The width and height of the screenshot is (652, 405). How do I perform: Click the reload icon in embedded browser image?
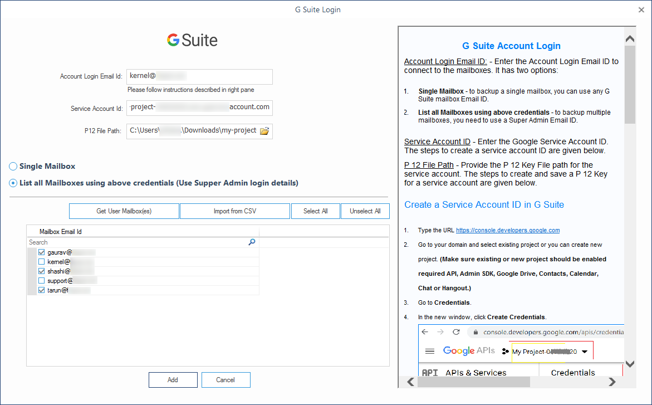click(x=456, y=331)
